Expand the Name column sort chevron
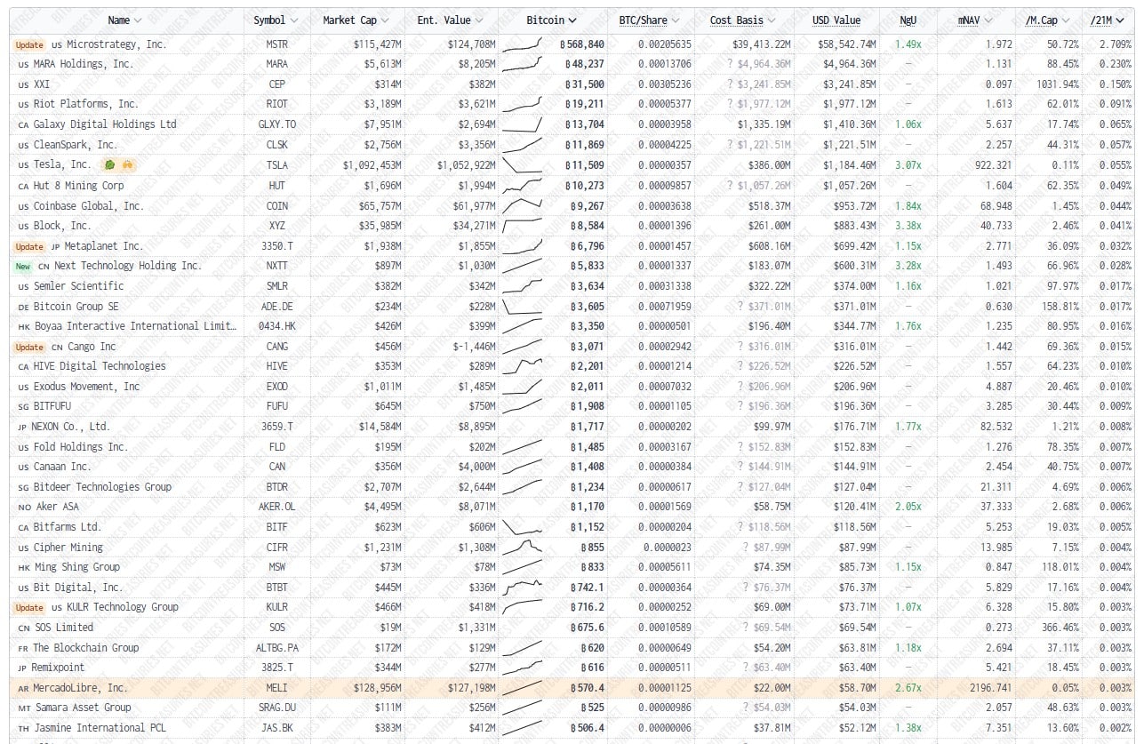Screen dimensions: 1144x744 coord(139,20)
